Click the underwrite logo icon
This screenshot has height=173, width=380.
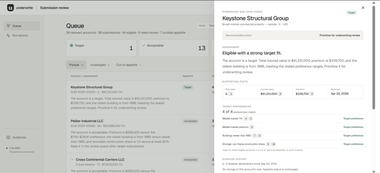point(10,8)
